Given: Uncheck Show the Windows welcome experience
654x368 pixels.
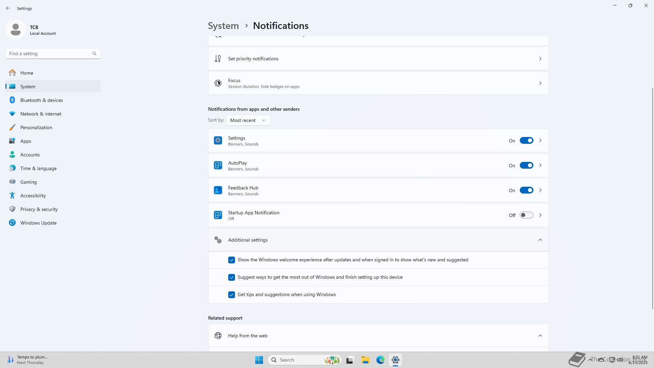Looking at the screenshot, I should click(x=232, y=260).
